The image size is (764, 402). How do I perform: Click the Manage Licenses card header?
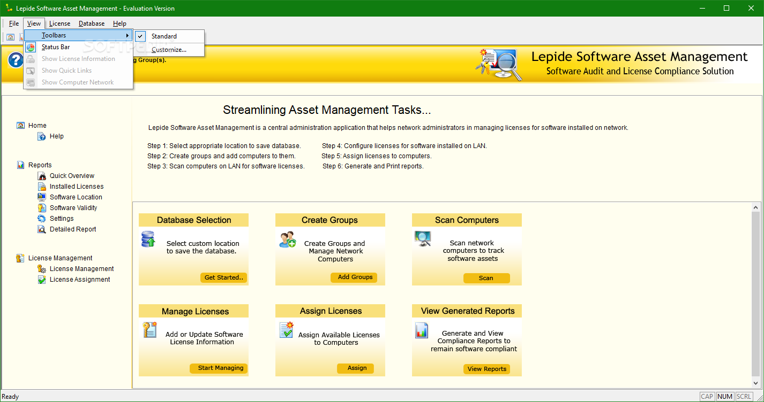194,311
